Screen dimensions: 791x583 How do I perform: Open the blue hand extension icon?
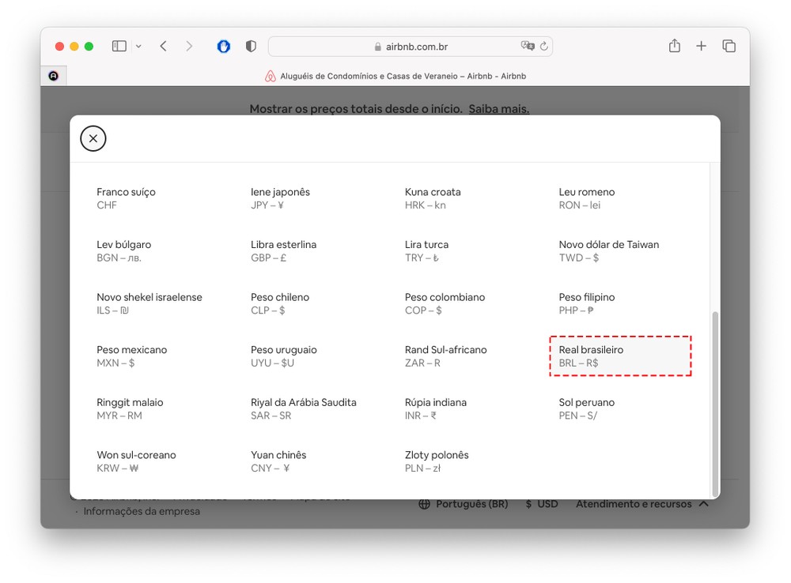tap(224, 47)
